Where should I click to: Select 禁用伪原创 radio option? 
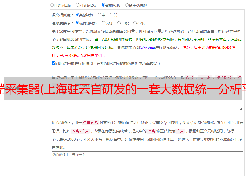pyautogui.click(x=127, y=5)
